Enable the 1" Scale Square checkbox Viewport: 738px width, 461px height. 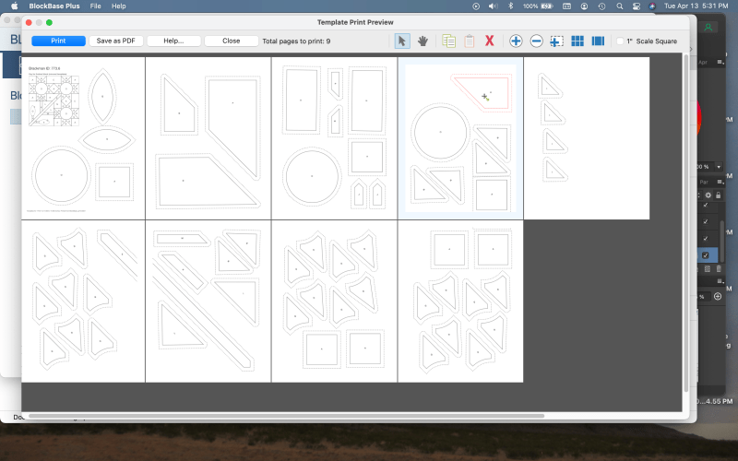(621, 41)
